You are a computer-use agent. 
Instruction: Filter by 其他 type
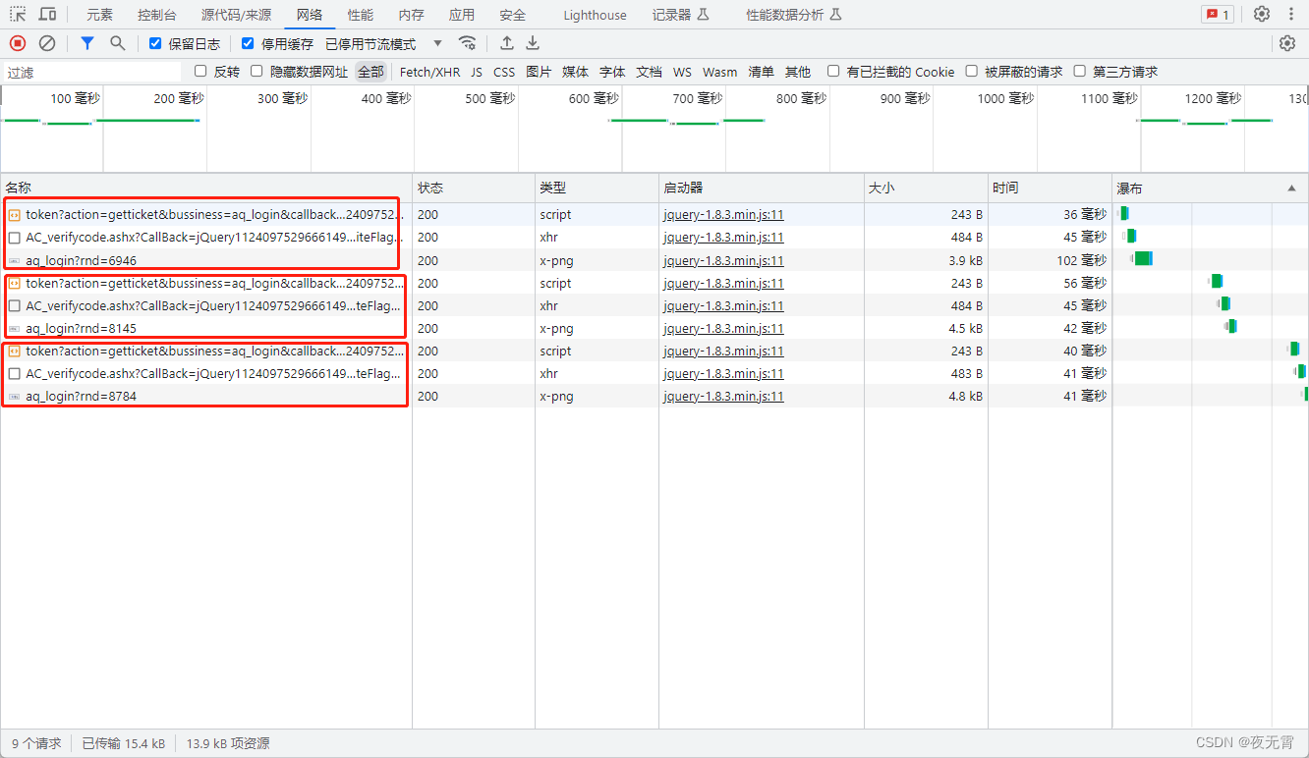[x=798, y=72]
